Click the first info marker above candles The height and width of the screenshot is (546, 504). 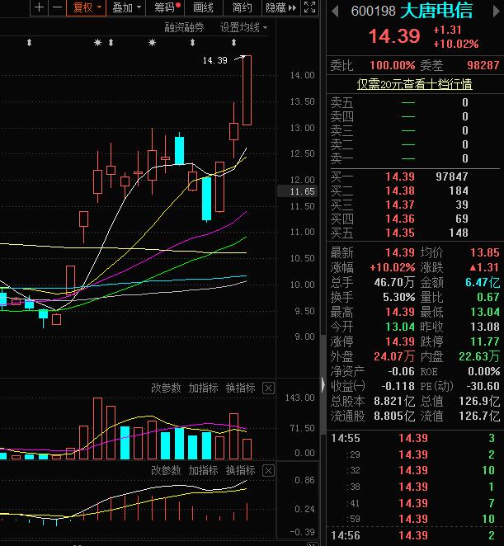pos(29,43)
